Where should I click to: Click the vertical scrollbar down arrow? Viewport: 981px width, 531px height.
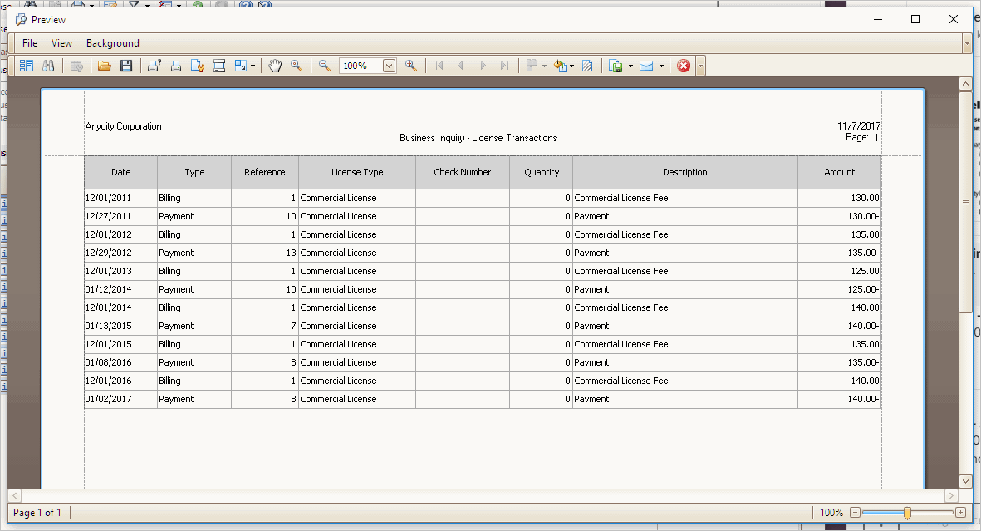pyautogui.click(x=965, y=481)
